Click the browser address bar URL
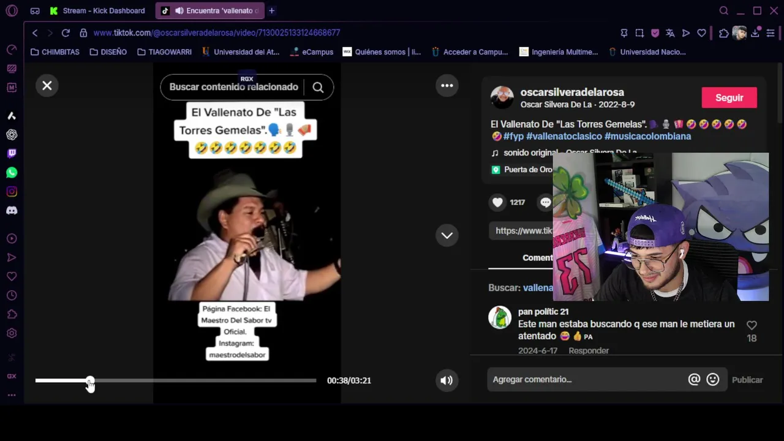This screenshot has height=441, width=784. [217, 33]
